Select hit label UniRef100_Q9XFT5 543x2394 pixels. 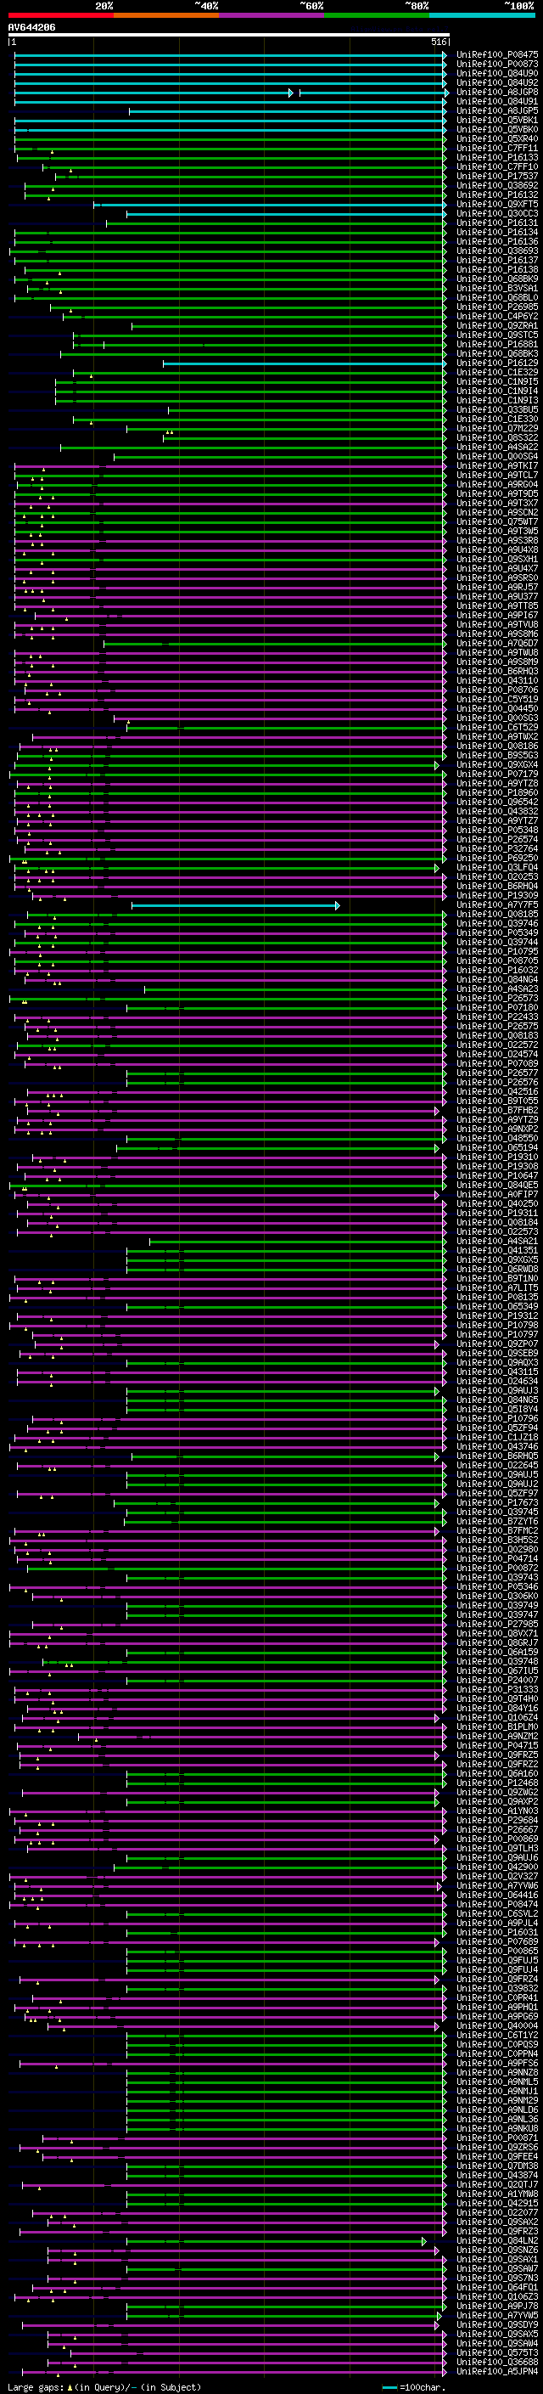(x=496, y=205)
